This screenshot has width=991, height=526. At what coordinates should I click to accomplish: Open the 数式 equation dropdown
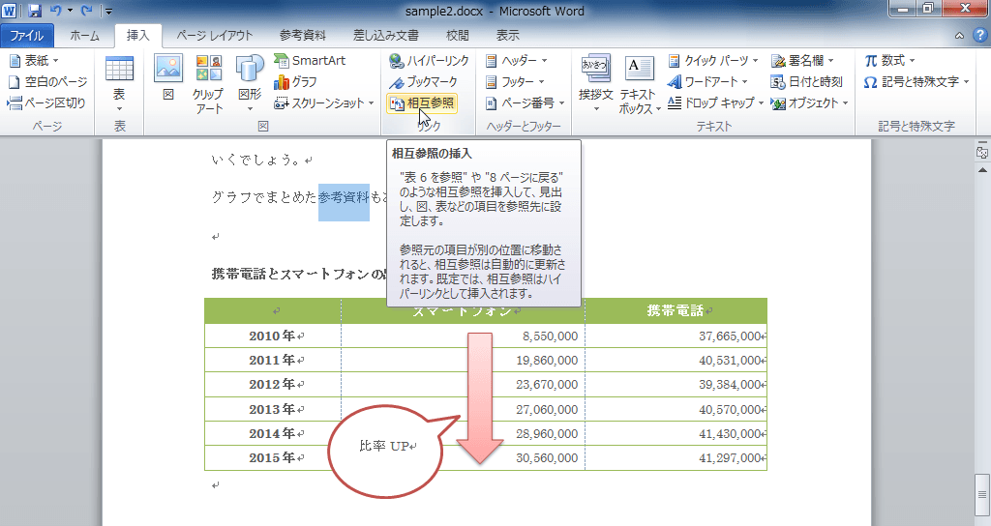(x=890, y=61)
